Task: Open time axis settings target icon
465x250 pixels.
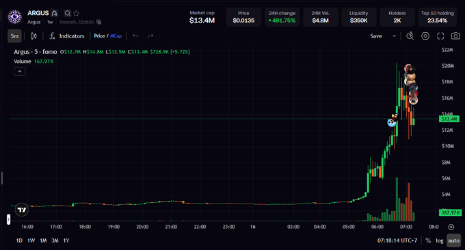Action: [451, 227]
